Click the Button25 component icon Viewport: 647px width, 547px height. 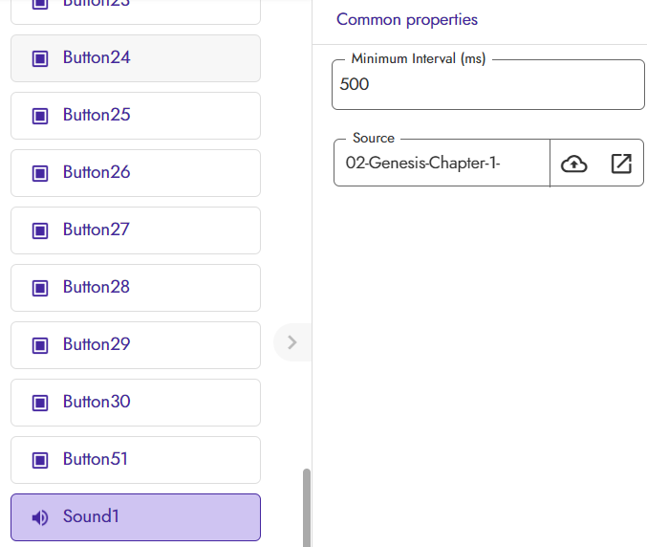(40, 116)
